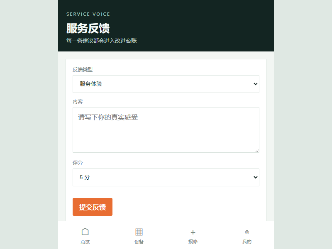Focus the 内容 feedback text area

tap(166, 130)
